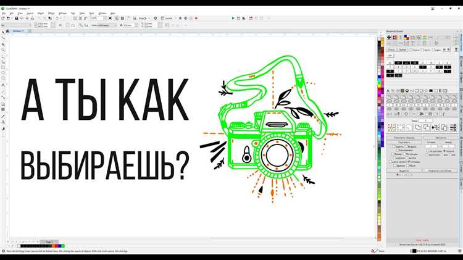Select the Shape tool in the toolbox
Screen dimensions: 463x260
coord(3,38)
